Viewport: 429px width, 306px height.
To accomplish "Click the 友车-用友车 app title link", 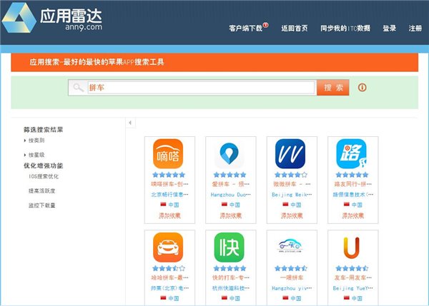I will 353,278.
